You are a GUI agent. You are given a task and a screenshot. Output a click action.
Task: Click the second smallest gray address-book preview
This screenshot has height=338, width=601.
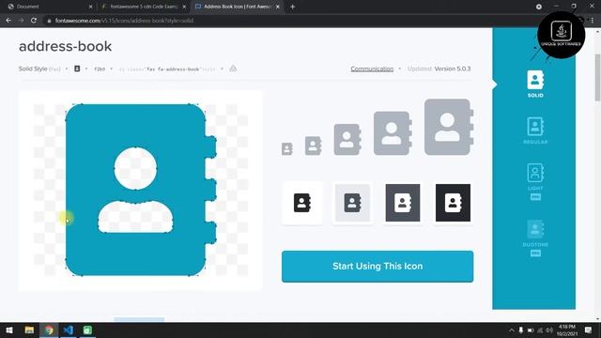click(x=313, y=146)
